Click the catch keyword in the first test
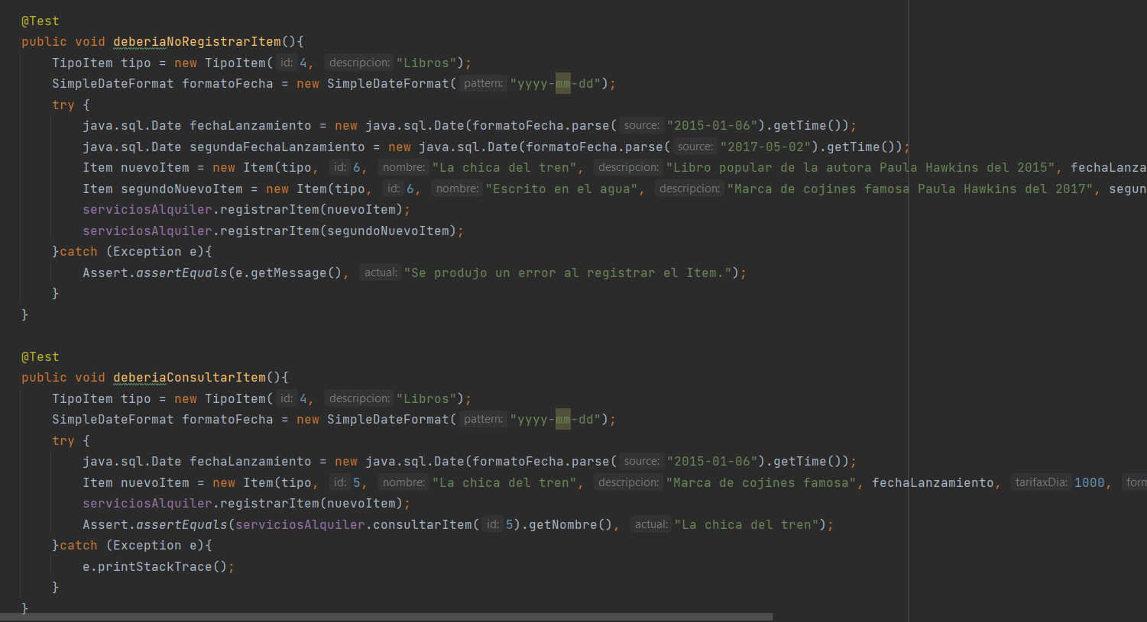 tap(79, 251)
